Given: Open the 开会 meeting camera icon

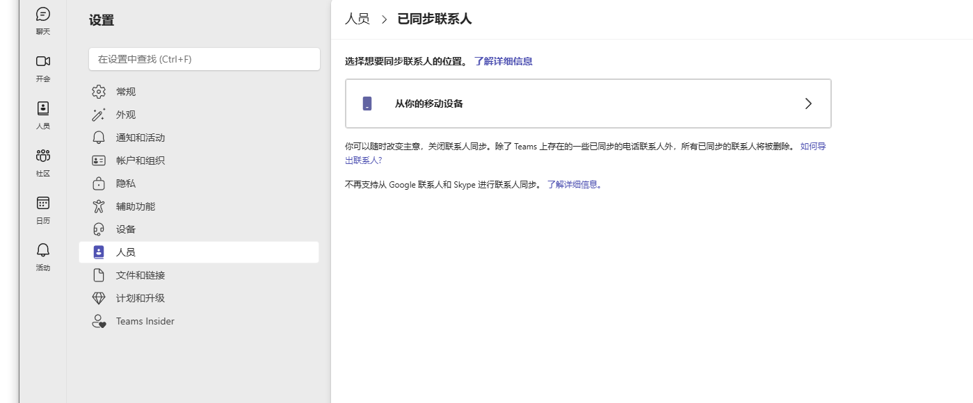Looking at the screenshot, I should point(43,61).
